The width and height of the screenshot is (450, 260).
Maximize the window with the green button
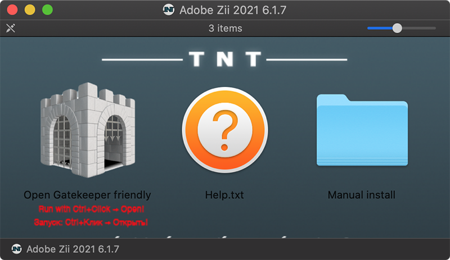47,10
